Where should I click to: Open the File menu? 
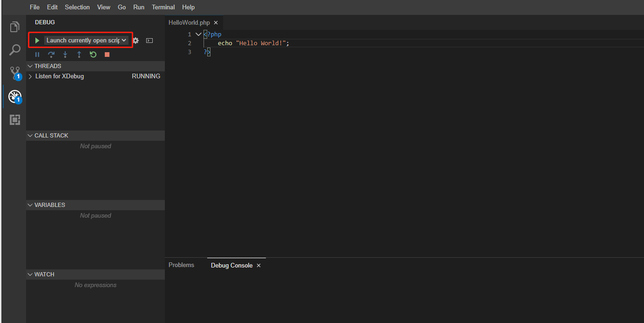[x=34, y=7]
